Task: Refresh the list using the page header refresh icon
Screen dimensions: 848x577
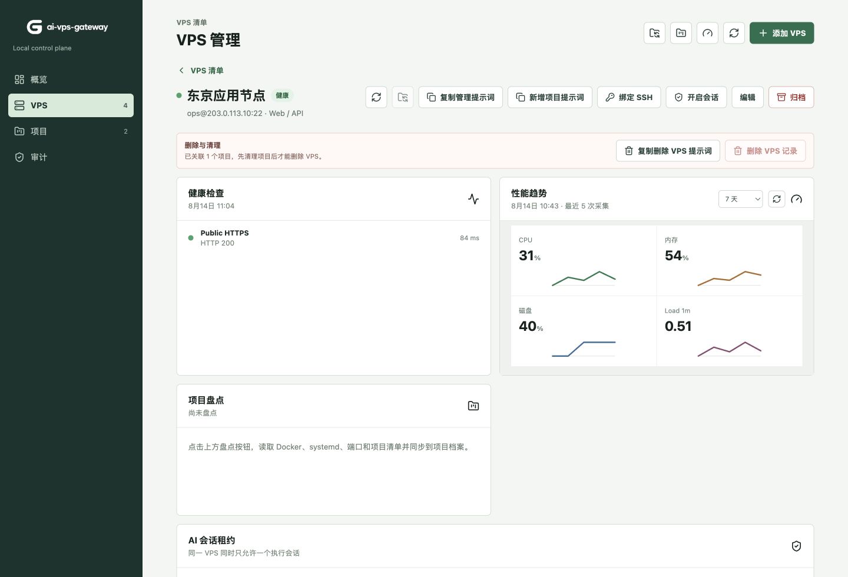Action: [734, 33]
